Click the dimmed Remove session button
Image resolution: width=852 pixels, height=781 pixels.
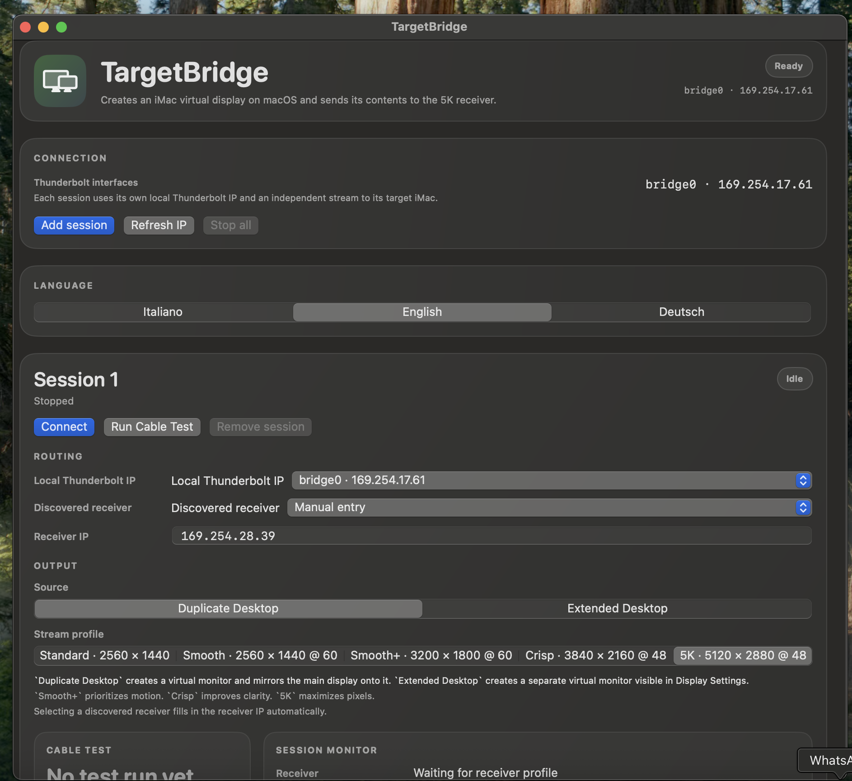click(x=261, y=427)
